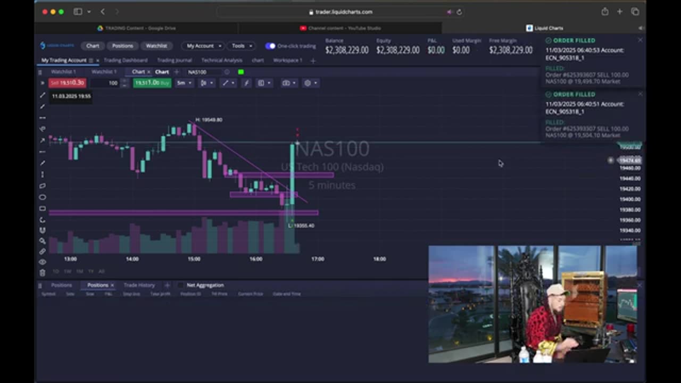The height and width of the screenshot is (383, 681).
Task: Toggle the magnet snap tool
Action: [43, 230]
